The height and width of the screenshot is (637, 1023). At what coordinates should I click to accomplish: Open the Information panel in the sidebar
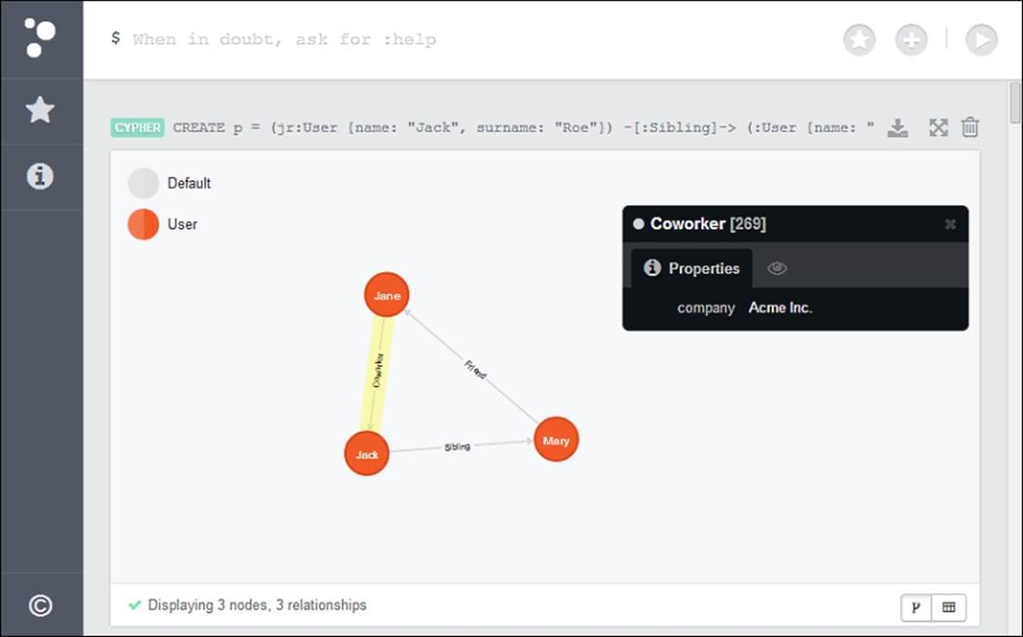[40, 176]
